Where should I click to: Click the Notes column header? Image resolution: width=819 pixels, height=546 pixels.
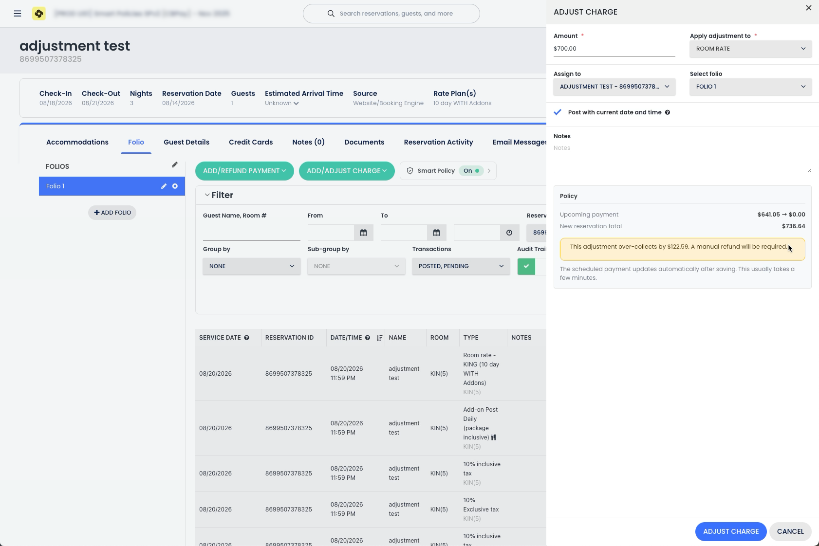click(x=521, y=338)
